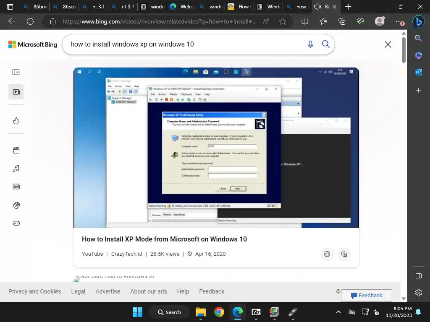This screenshot has height=322, width=430.
Task: Add a site to Edge sidebar
Action: click(x=418, y=91)
